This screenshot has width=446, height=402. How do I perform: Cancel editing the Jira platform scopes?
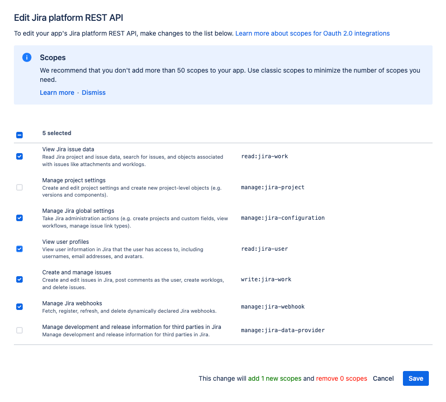(383, 378)
